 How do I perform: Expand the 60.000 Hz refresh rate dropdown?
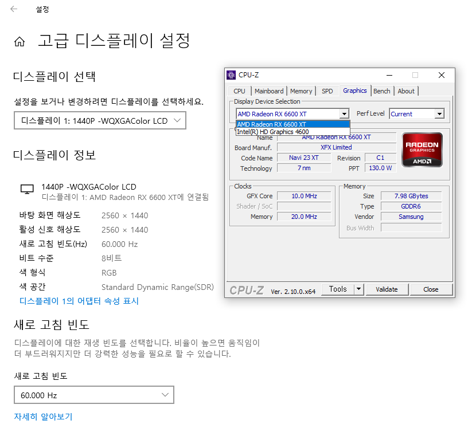pos(94,395)
